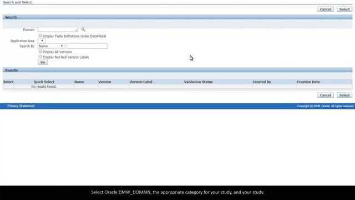
Task: Open the Privacy Statement link
Action: tap(21, 106)
